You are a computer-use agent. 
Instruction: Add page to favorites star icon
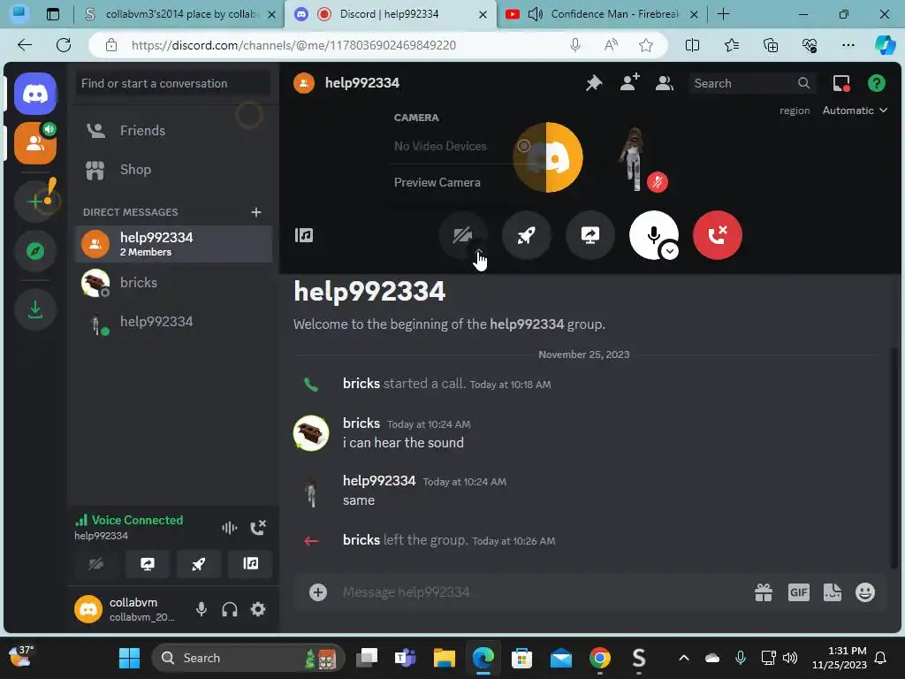tap(646, 45)
